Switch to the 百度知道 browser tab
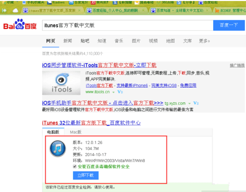The image size is (246, 192). click(x=180, y=11)
